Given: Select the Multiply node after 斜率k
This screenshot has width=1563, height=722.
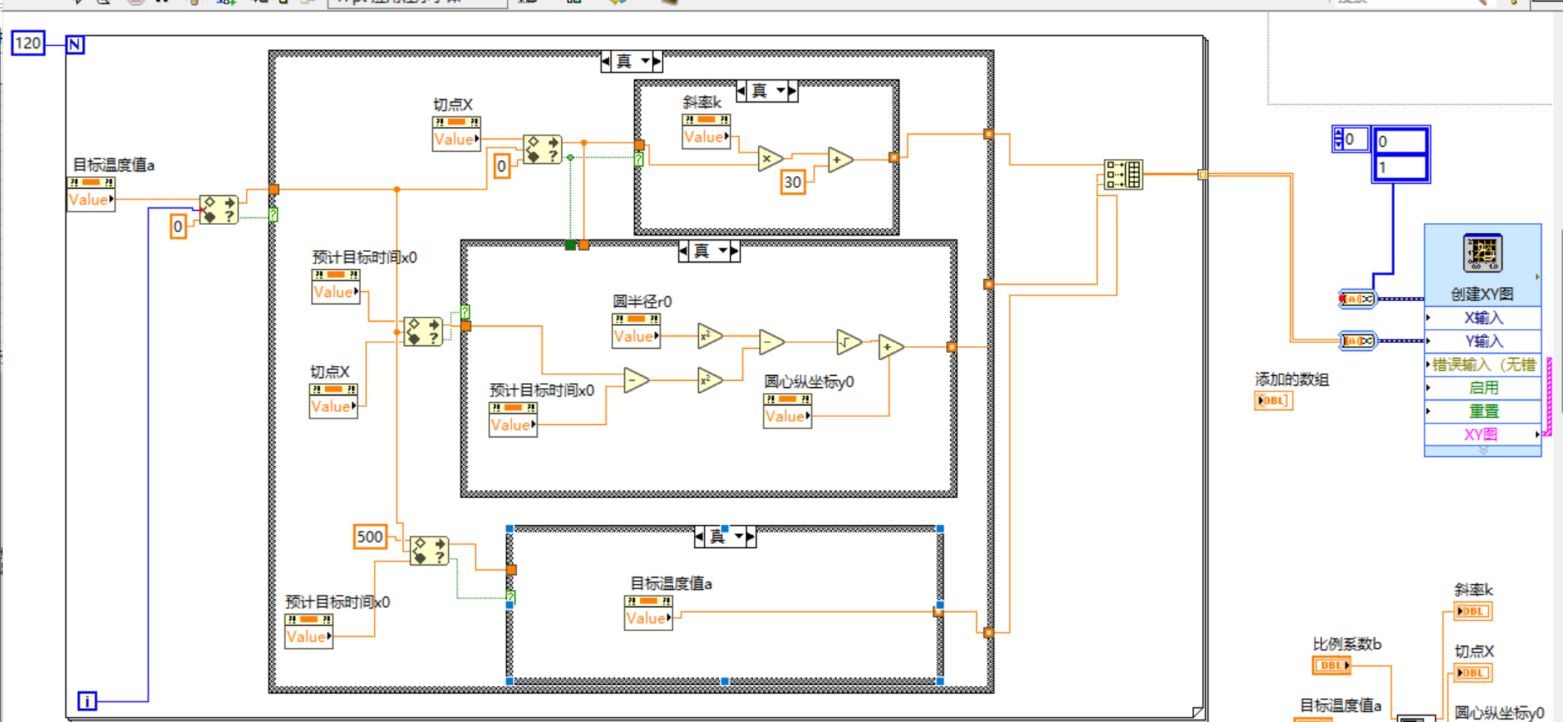Looking at the screenshot, I should (x=770, y=158).
